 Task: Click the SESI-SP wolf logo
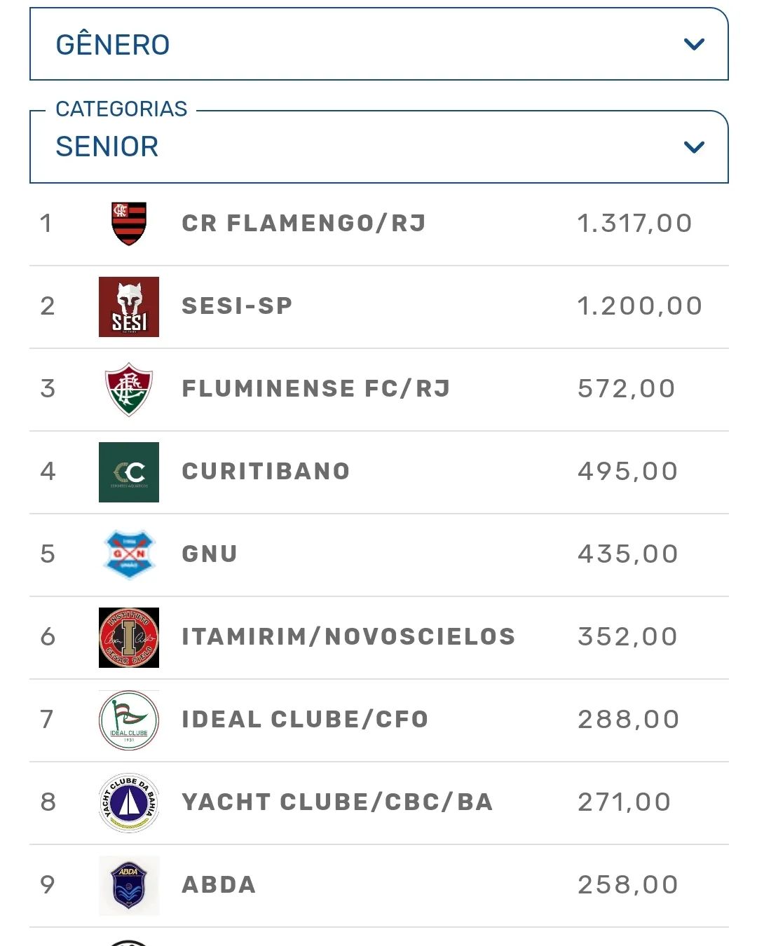coord(129,307)
